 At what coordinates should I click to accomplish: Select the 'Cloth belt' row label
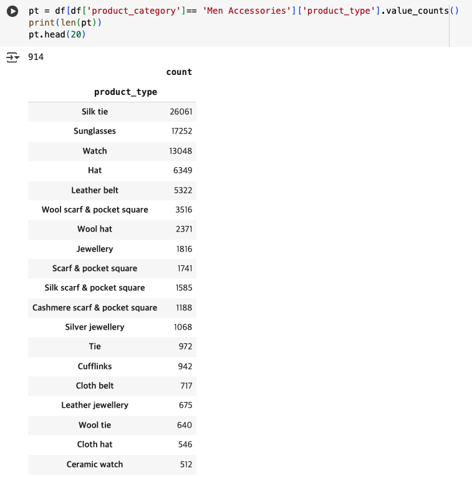[x=95, y=386]
